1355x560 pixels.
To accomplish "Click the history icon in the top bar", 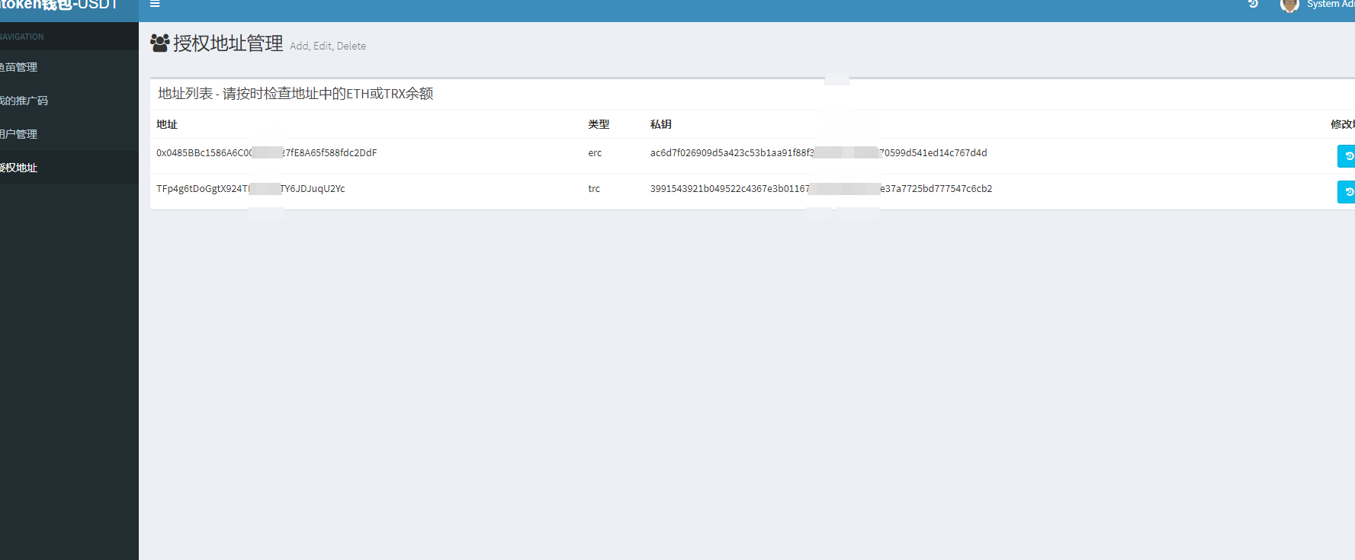I will 1253,4.
